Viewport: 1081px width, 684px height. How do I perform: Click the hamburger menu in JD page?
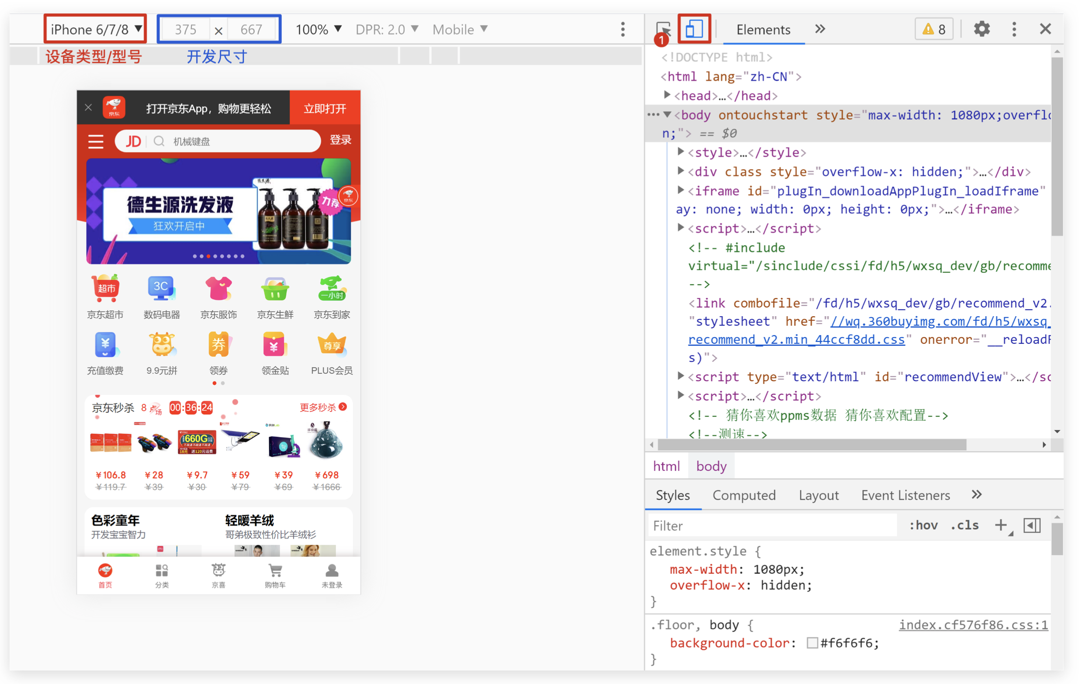coord(96,142)
